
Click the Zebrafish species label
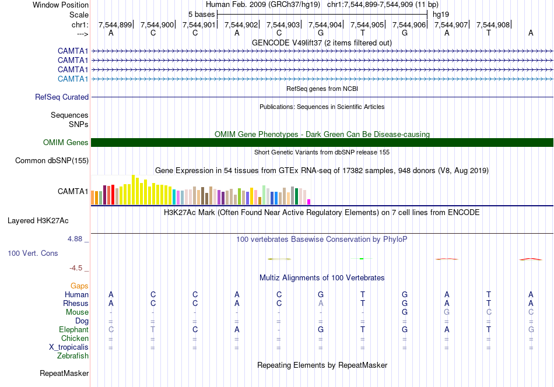pyautogui.click(x=73, y=356)
